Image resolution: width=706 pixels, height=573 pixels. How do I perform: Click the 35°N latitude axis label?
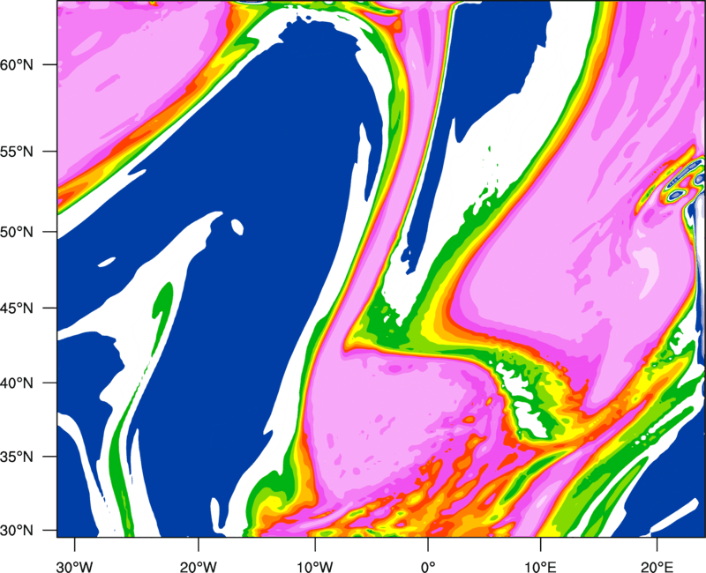[x=17, y=457]
